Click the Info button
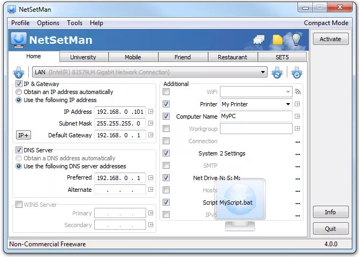The width and height of the screenshot is (359, 257). click(x=331, y=212)
